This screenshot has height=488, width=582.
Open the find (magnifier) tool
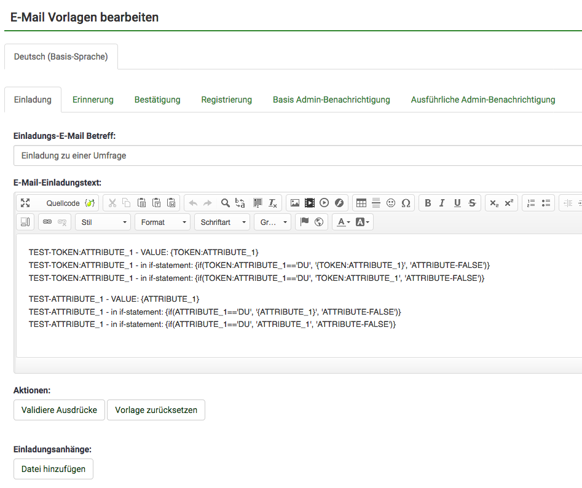click(x=226, y=203)
